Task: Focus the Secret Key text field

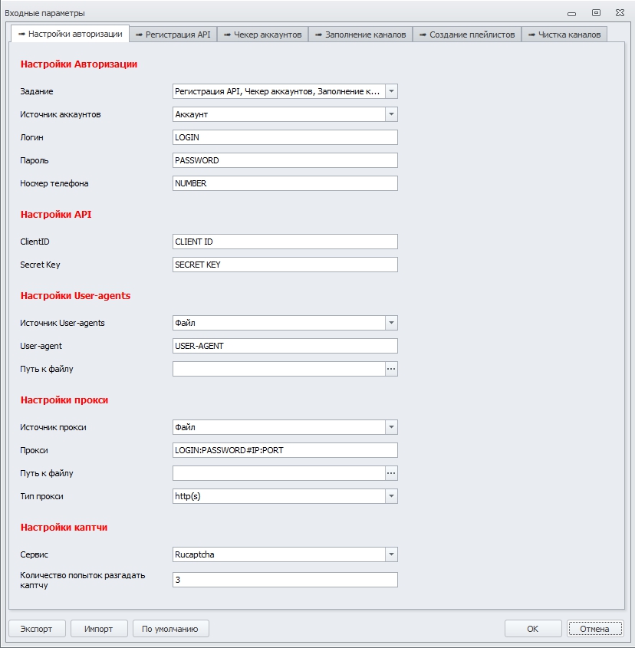Action: pyautogui.click(x=285, y=265)
